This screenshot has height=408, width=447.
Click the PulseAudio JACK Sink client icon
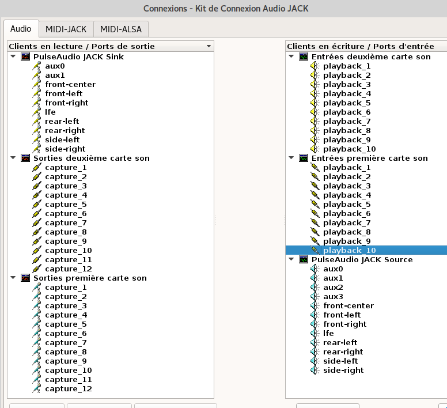[x=25, y=56]
